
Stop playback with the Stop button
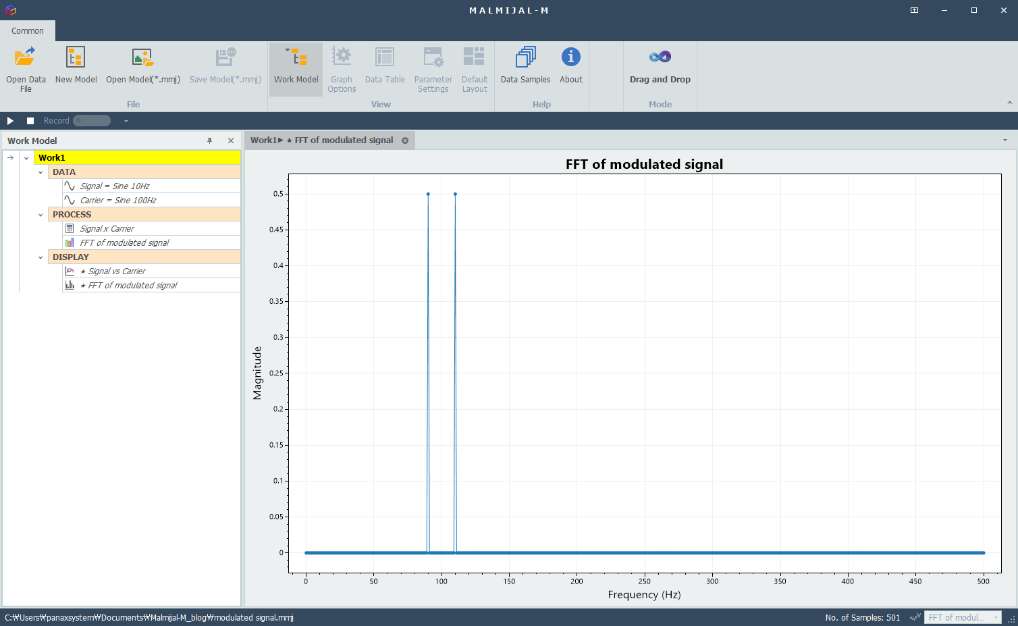(x=30, y=121)
